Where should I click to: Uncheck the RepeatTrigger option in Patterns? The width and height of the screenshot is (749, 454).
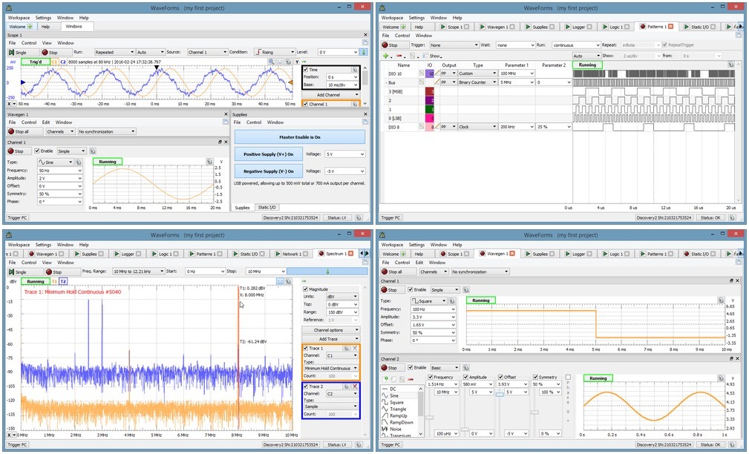663,45
